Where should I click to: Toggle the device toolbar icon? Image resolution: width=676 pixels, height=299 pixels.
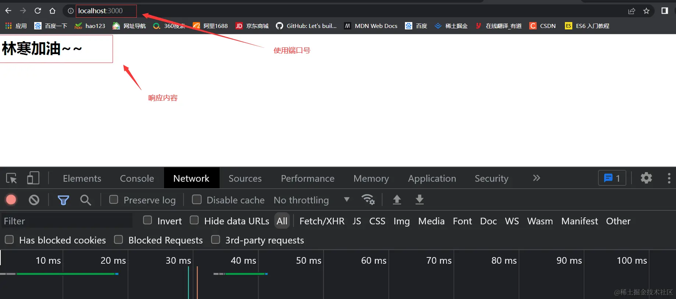pos(33,178)
